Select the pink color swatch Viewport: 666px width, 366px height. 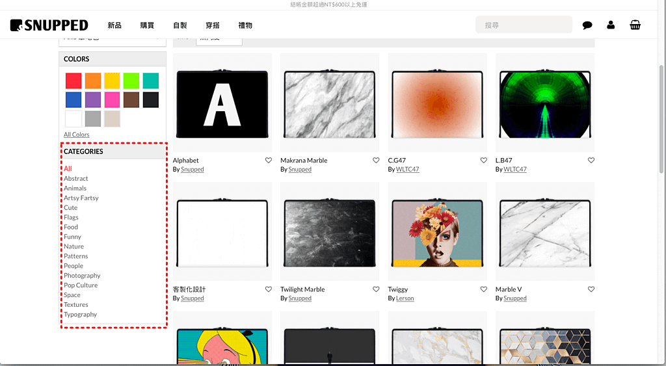click(x=112, y=99)
